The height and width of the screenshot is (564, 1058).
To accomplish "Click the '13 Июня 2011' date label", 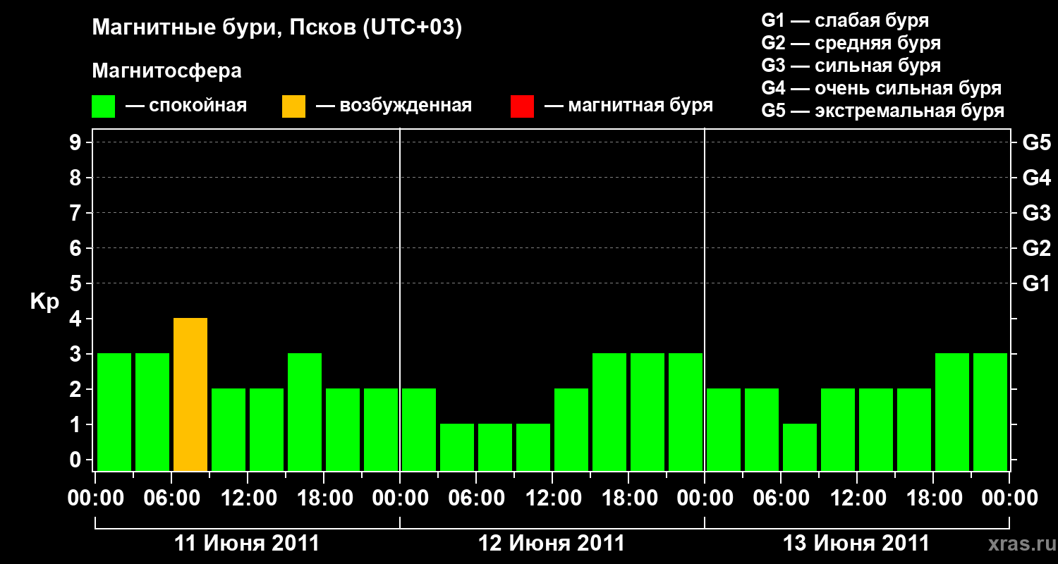I will pyautogui.click(x=856, y=544).
